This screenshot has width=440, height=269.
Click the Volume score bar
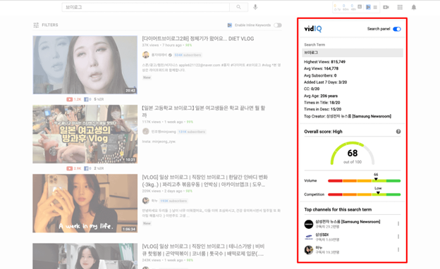(x=365, y=181)
